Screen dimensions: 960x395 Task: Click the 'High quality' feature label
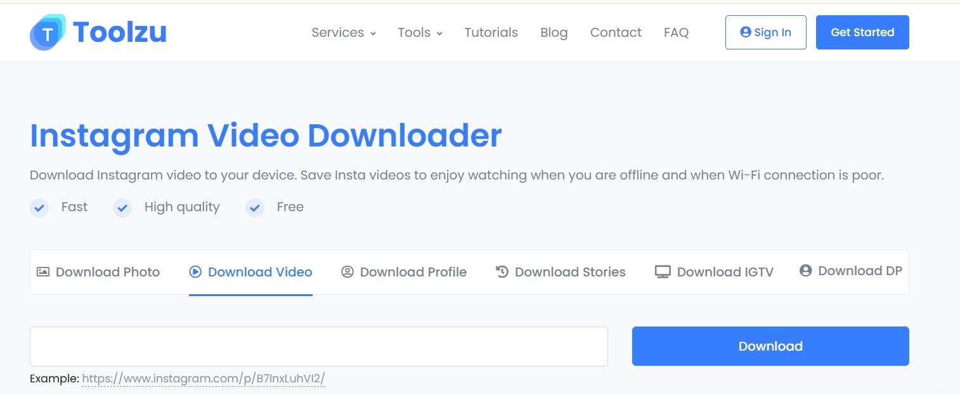(182, 207)
